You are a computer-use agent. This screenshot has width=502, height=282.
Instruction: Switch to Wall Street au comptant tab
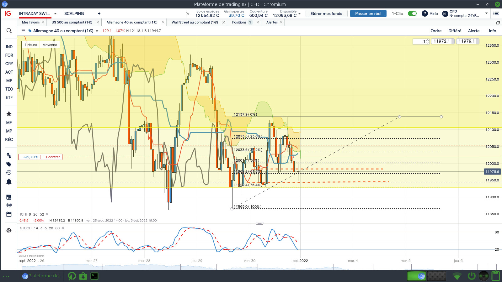pos(195,22)
